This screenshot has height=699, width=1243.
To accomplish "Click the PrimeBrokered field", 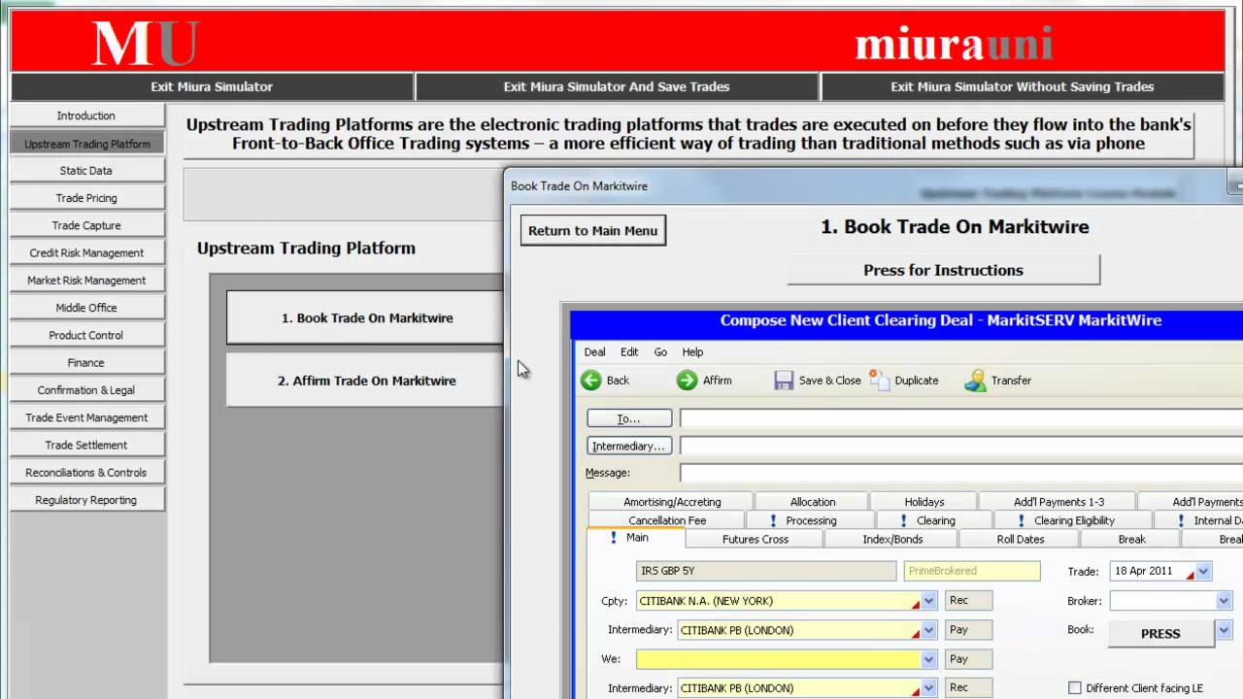I will 972,571.
